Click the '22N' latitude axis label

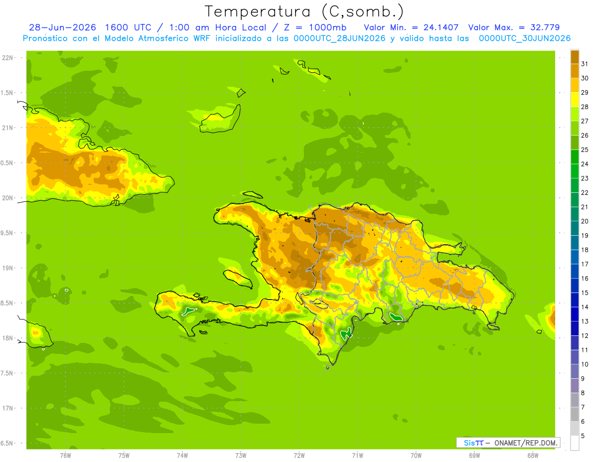point(7,57)
